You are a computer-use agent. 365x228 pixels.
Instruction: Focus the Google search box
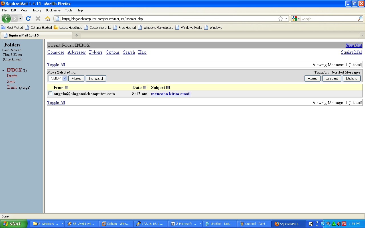329,19
